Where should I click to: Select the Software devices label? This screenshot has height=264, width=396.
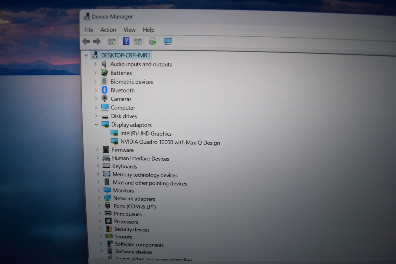click(134, 252)
